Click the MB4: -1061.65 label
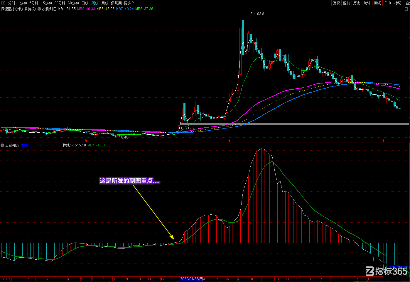The height and width of the screenshot is (282, 410). [x=99, y=145]
